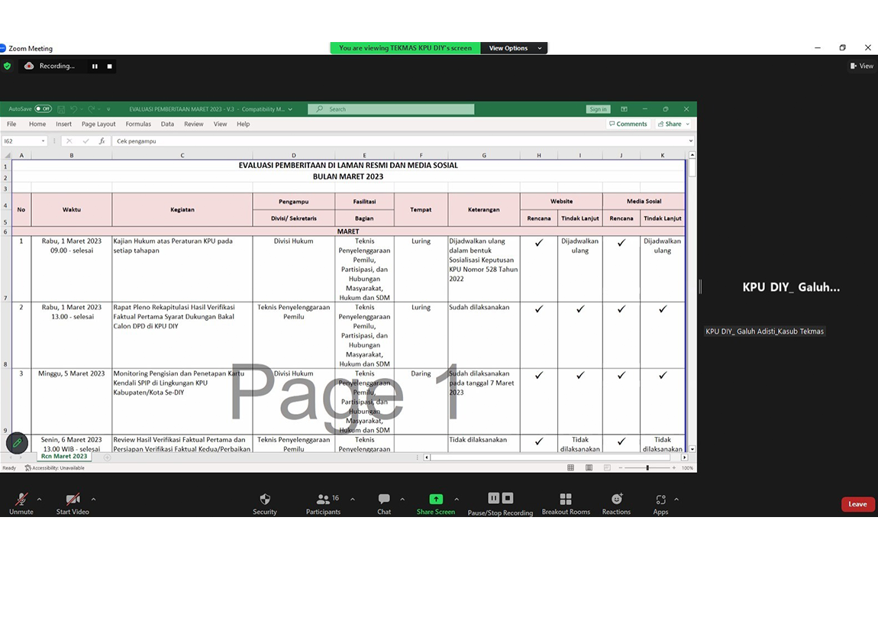The height and width of the screenshot is (624, 878).
Task: Open the Reactions menu
Action: pos(616,500)
